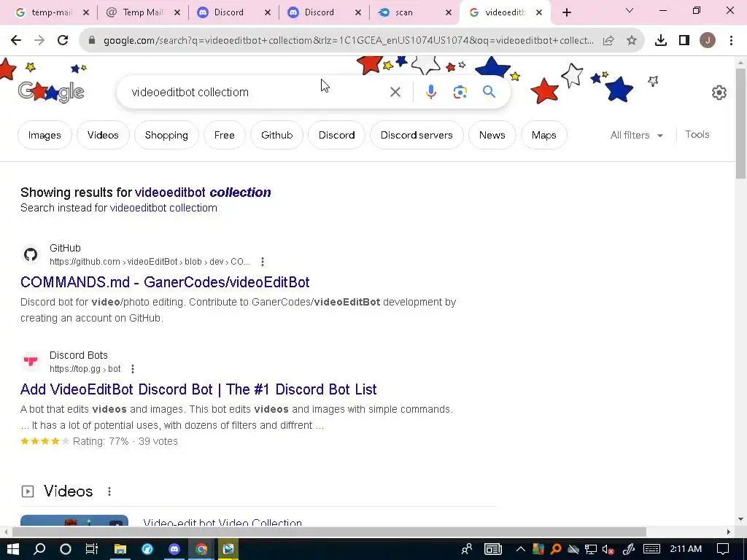Click the Google doodle logo
Screen dimensions: 747x560
tap(52, 91)
